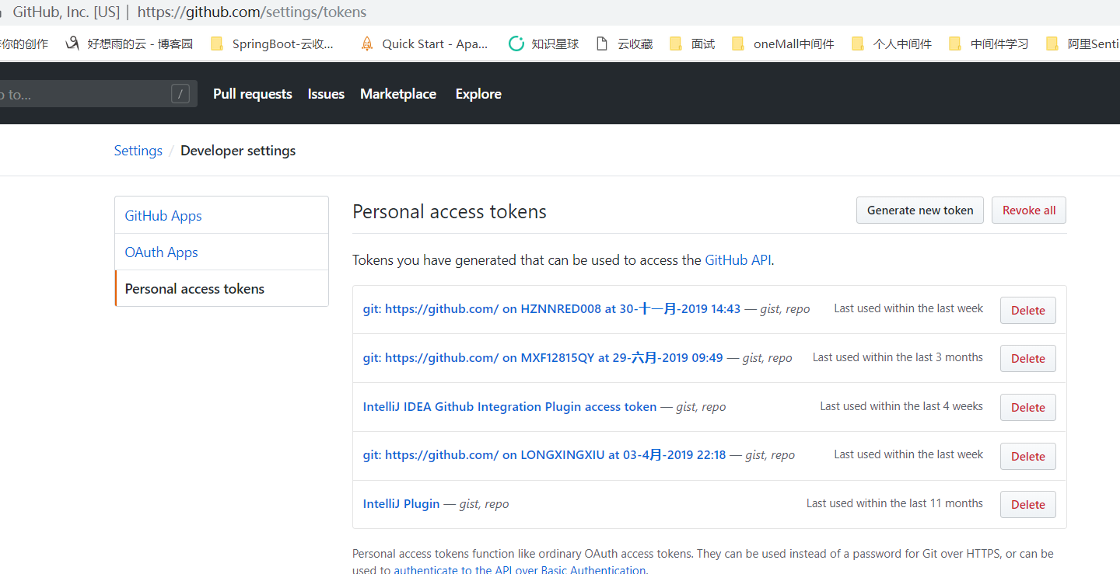The image size is (1120, 574).
Task: Open Explore in GitHub header
Action: pos(478,94)
